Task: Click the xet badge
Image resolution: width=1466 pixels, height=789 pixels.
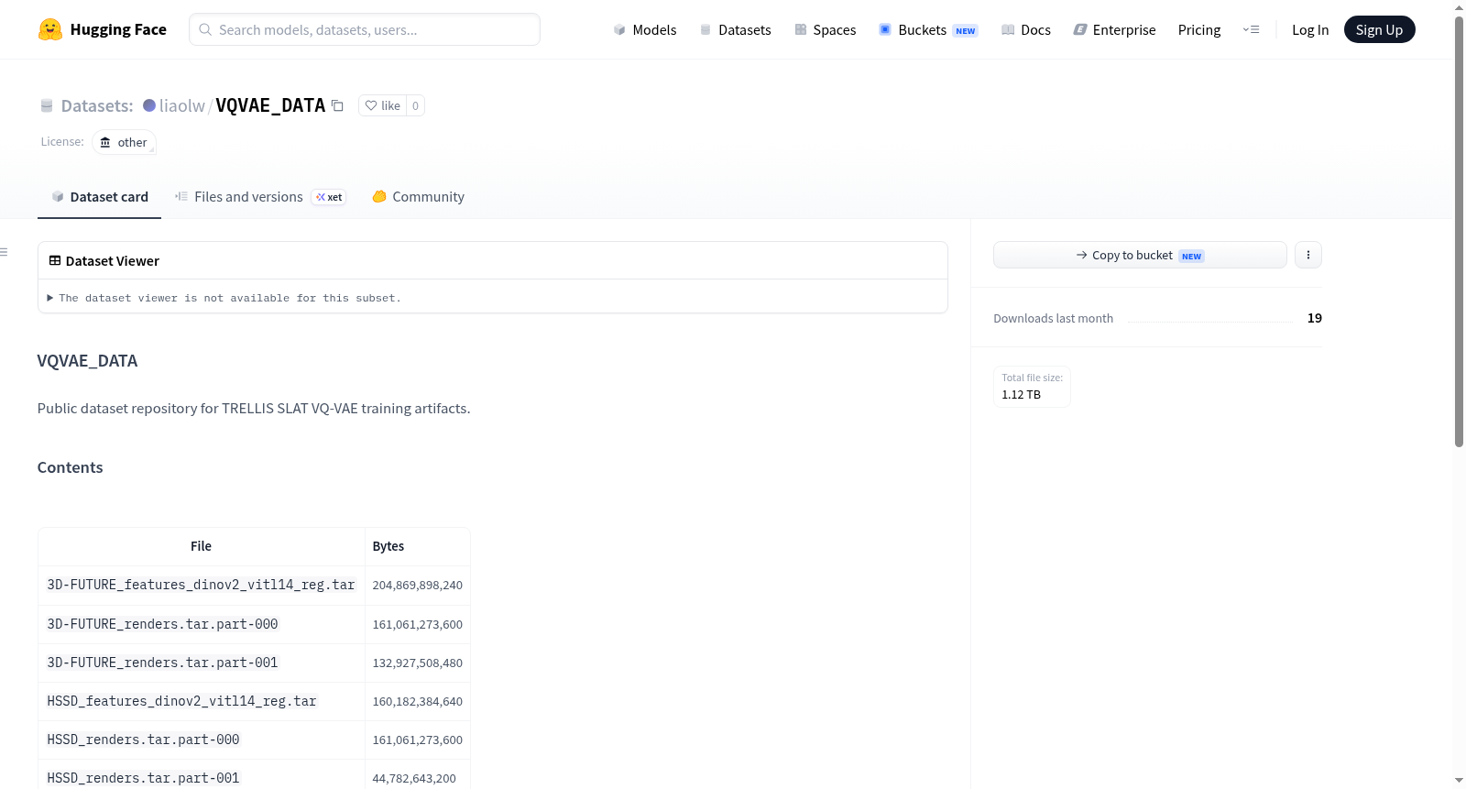Action: click(x=329, y=197)
